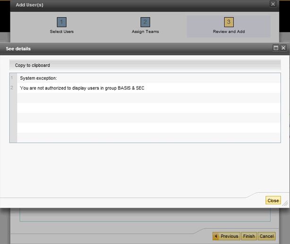Select the 'System exception:' line
Image resolution: width=290 pixels, height=244 pixels.
149,78
